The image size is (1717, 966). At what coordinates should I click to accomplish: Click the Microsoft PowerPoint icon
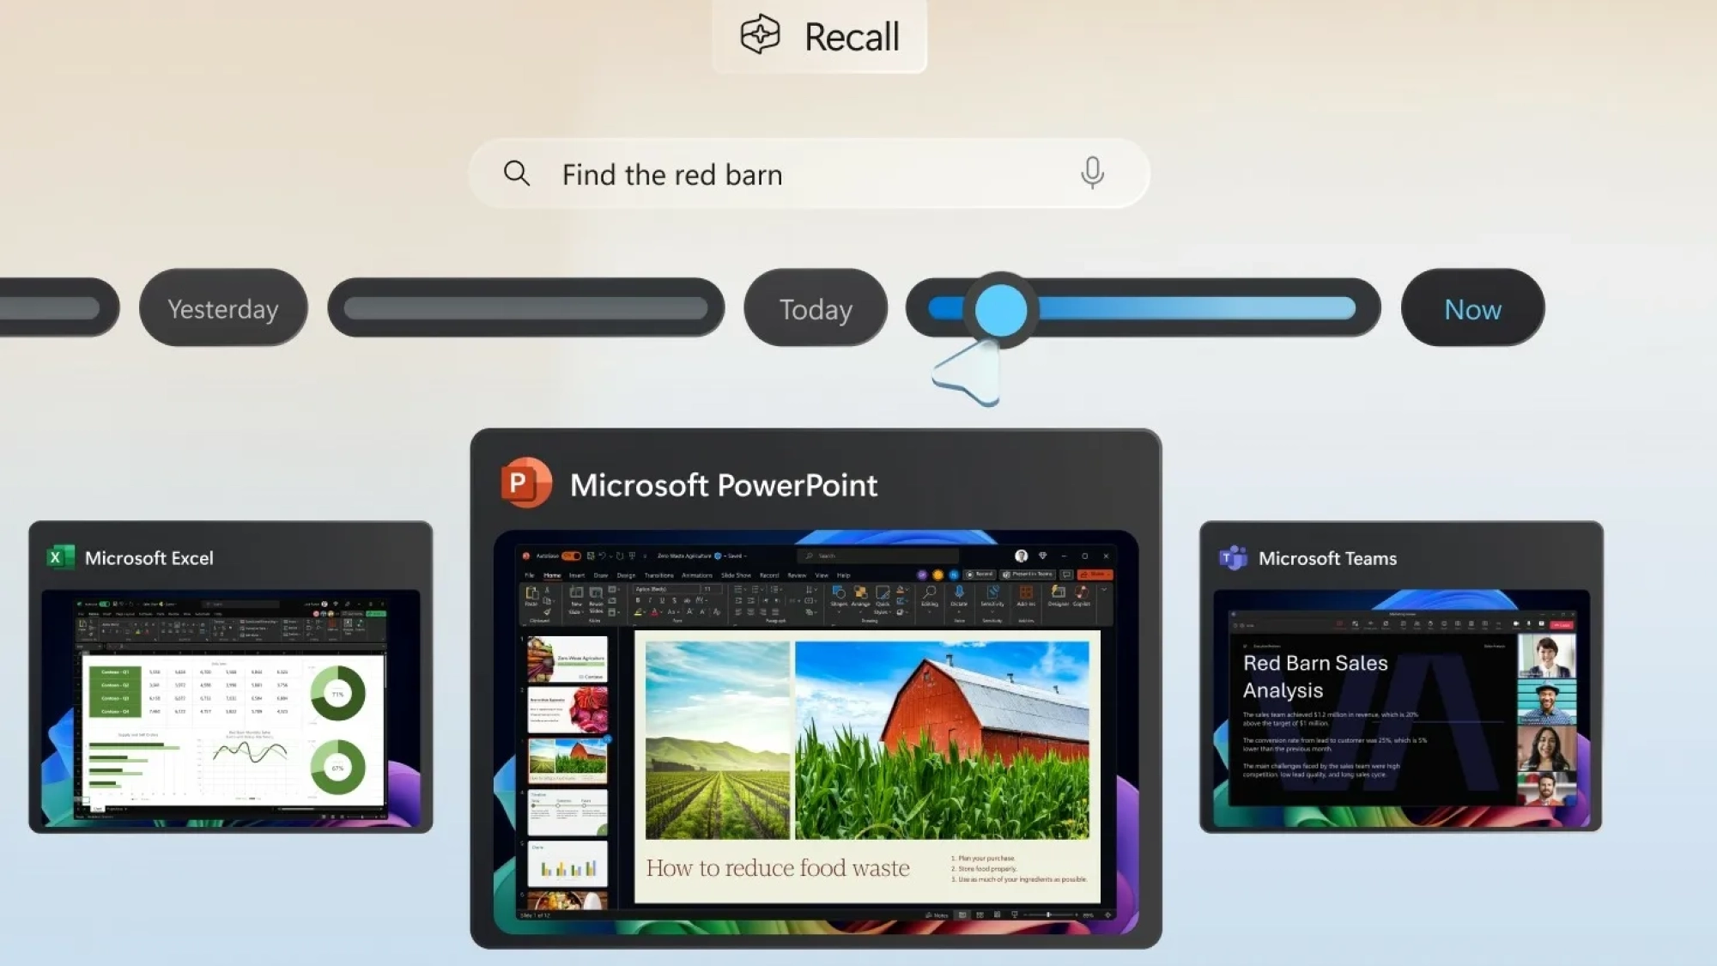[526, 485]
